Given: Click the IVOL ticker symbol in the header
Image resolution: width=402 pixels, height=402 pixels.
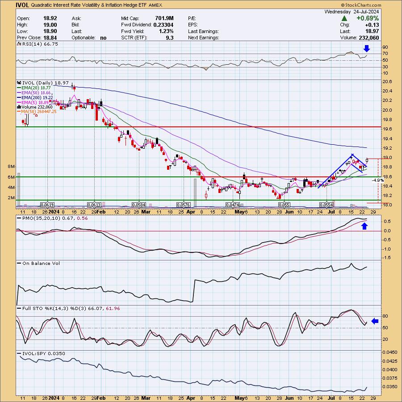Looking at the screenshot, I should click(22, 5).
